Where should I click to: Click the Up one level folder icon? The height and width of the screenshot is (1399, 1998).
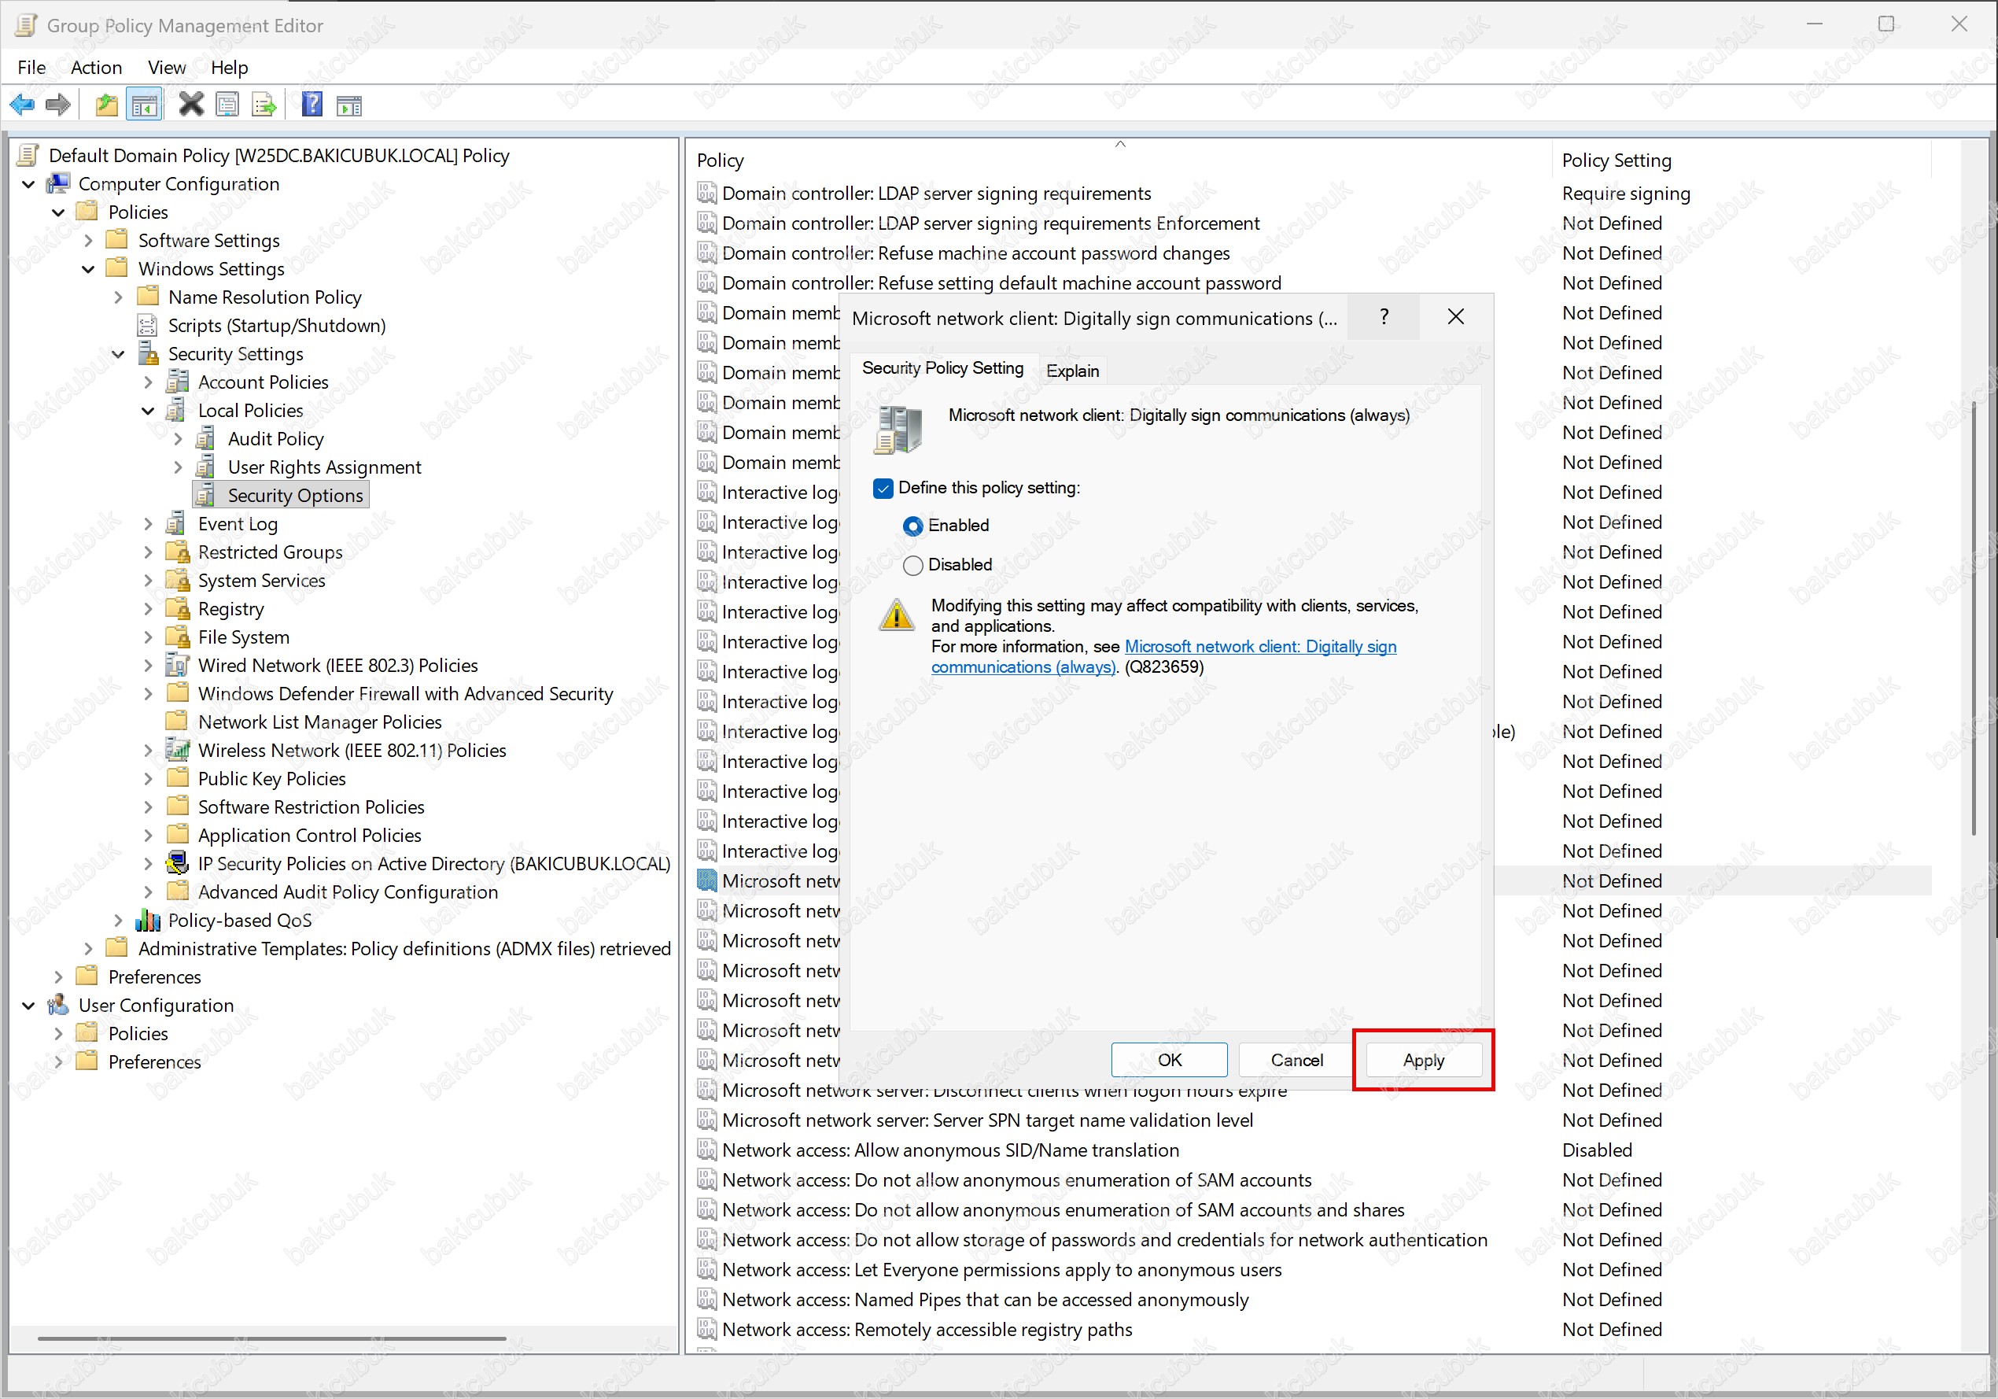[106, 105]
